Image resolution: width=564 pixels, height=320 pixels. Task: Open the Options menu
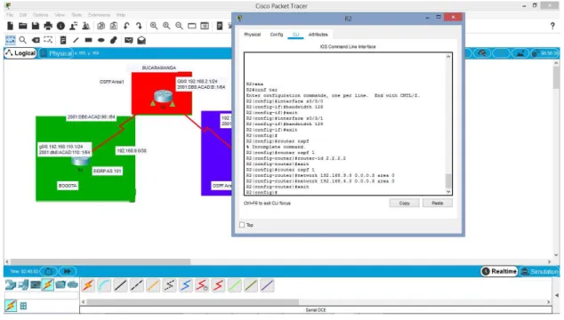40,15
